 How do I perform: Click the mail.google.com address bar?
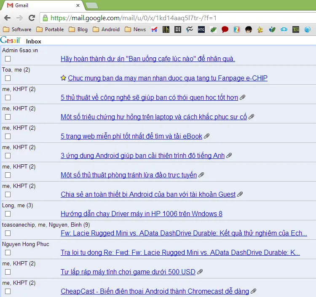(x=169, y=18)
